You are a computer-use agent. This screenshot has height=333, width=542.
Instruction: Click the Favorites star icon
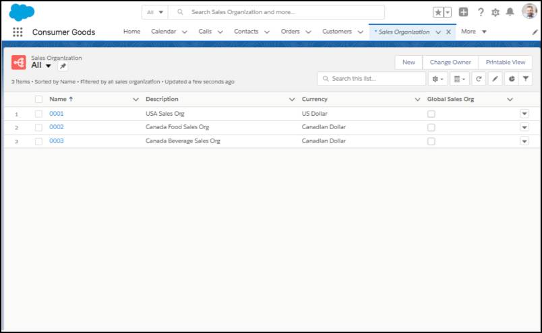pyautogui.click(x=438, y=12)
